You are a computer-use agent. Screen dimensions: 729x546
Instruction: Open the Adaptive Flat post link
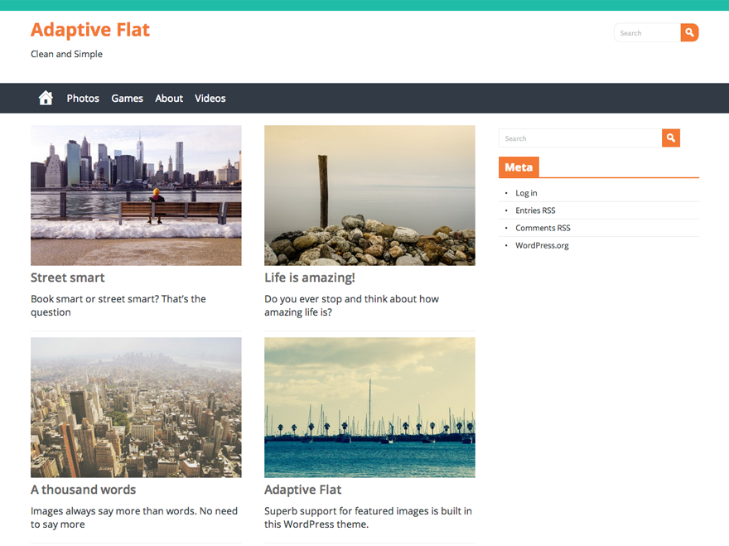point(303,490)
